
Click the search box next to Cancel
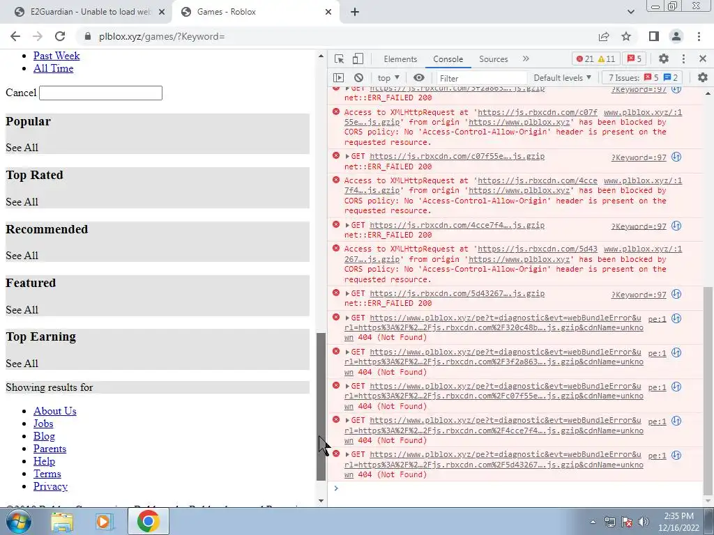100,93
